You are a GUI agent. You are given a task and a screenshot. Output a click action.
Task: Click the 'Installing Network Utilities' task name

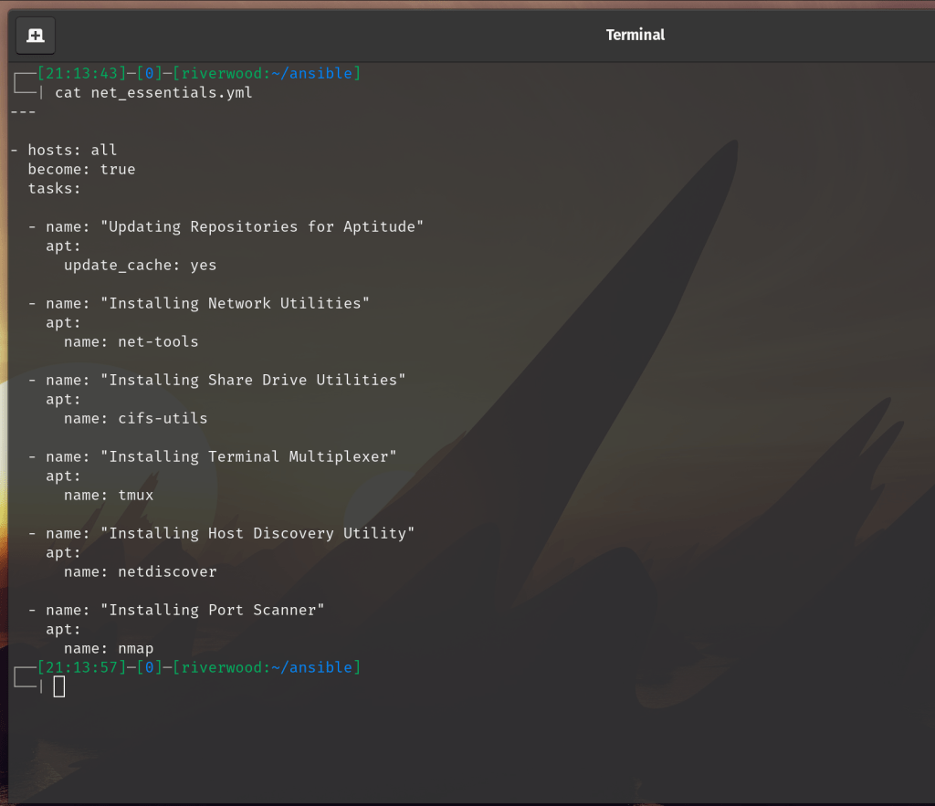pyautogui.click(x=238, y=303)
